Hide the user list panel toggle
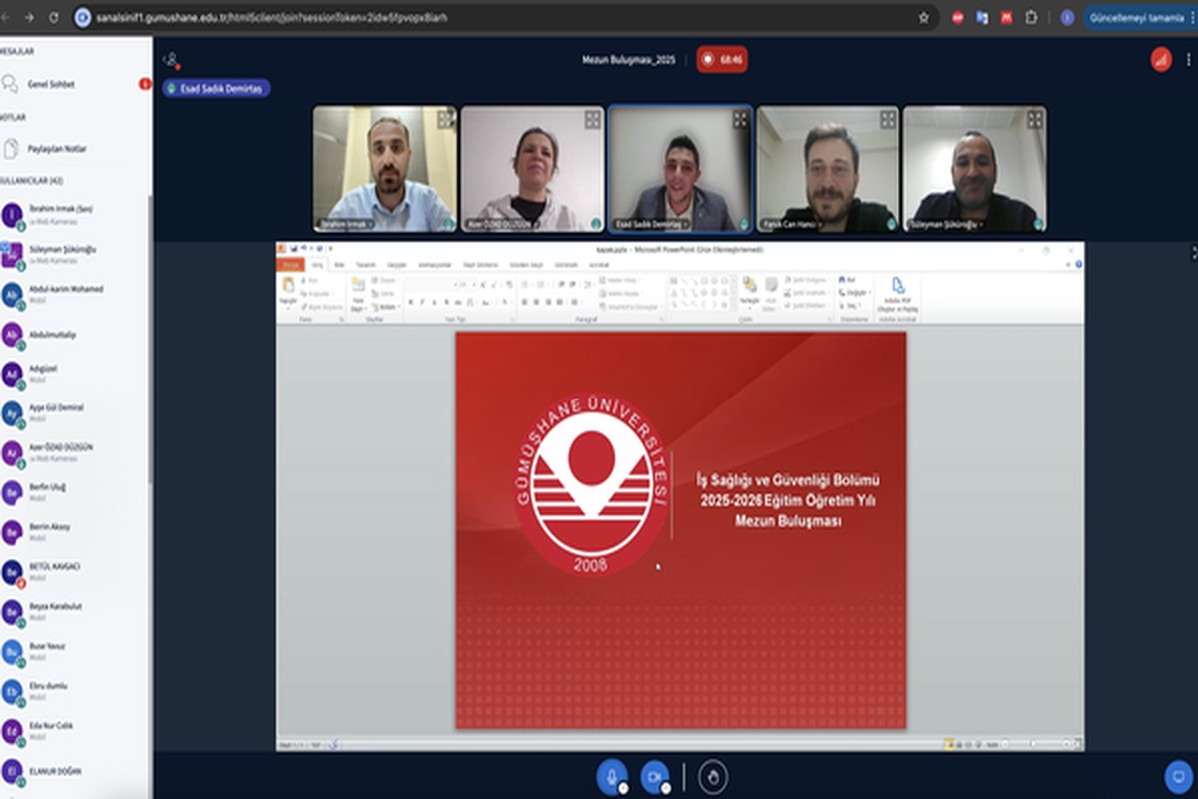 click(x=172, y=60)
